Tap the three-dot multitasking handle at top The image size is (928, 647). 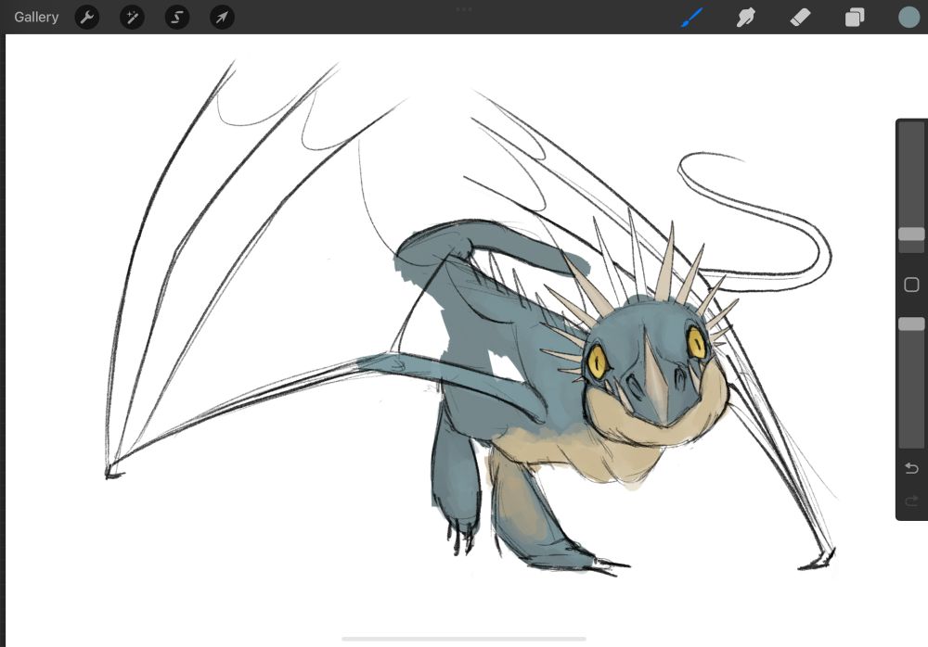point(464,9)
